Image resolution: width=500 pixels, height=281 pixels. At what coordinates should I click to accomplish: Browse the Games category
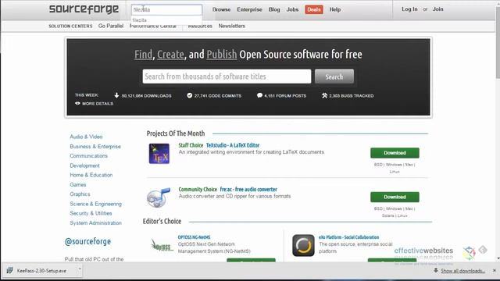click(x=78, y=185)
